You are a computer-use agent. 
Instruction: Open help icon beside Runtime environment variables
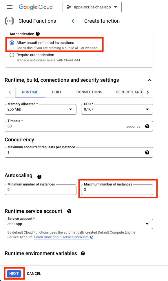(x=83, y=253)
